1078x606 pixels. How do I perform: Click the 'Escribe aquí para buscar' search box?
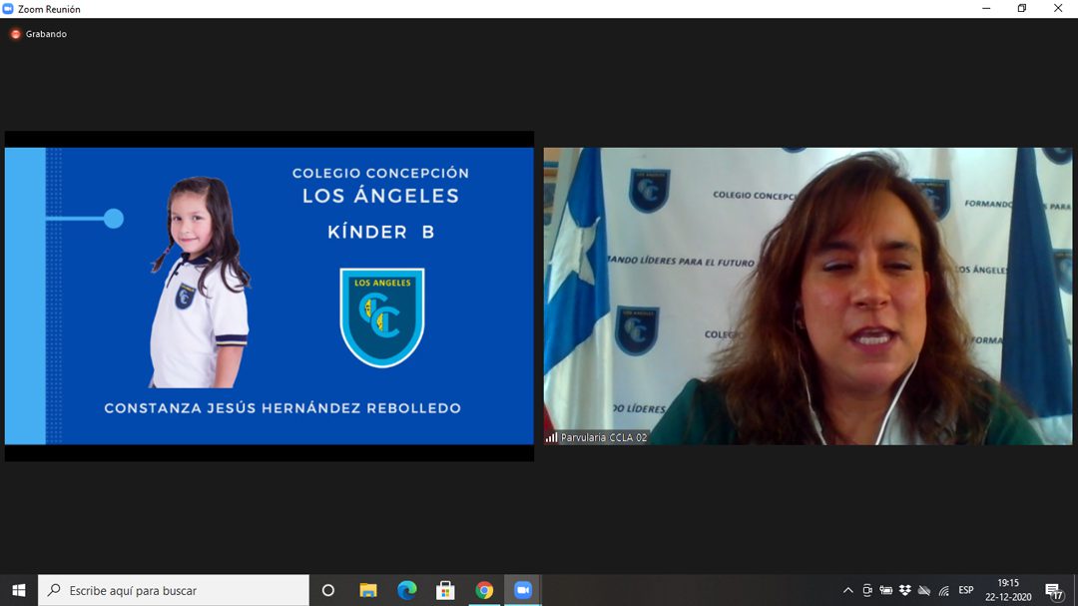click(175, 590)
